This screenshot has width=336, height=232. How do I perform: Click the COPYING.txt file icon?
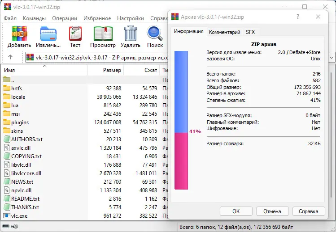click(x=7, y=156)
